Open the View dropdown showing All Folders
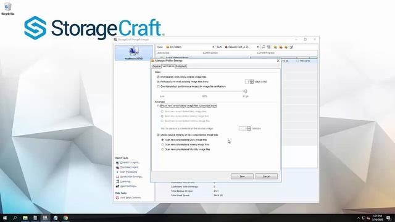Screen dimensions: 395x222 pyautogui.click(x=190, y=47)
